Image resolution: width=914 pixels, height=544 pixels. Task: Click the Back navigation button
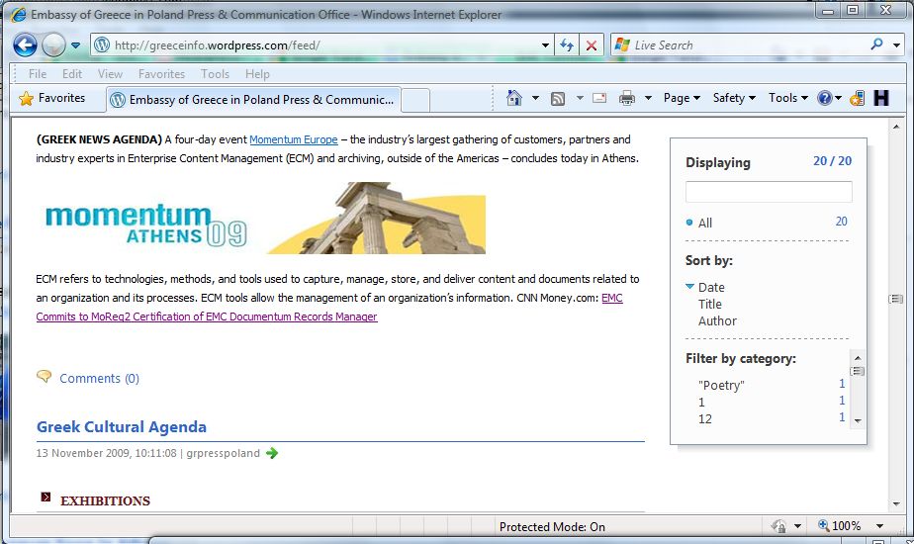click(x=26, y=45)
